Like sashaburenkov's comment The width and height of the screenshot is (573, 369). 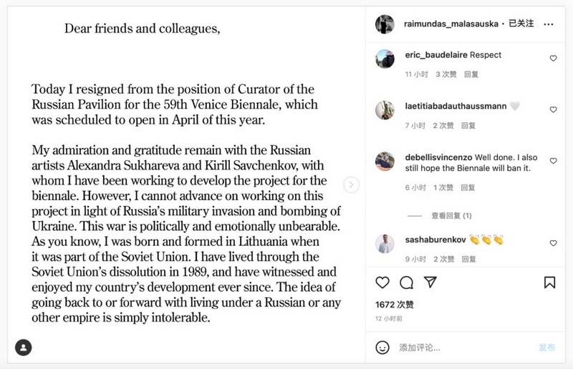coord(553,243)
